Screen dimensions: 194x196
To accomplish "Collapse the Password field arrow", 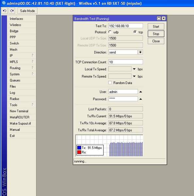I will click(141, 99).
